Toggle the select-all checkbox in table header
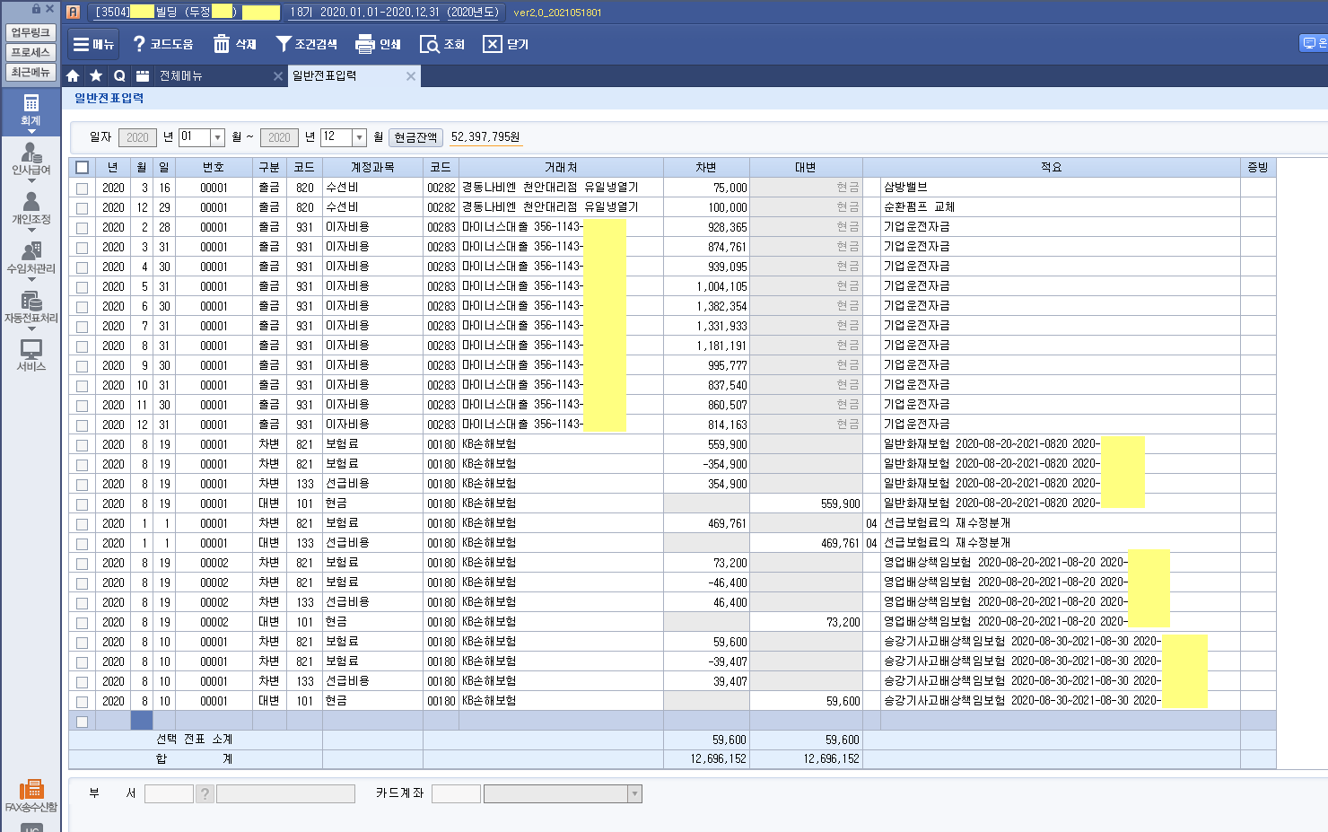This screenshot has height=832, width=1328. [x=83, y=168]
